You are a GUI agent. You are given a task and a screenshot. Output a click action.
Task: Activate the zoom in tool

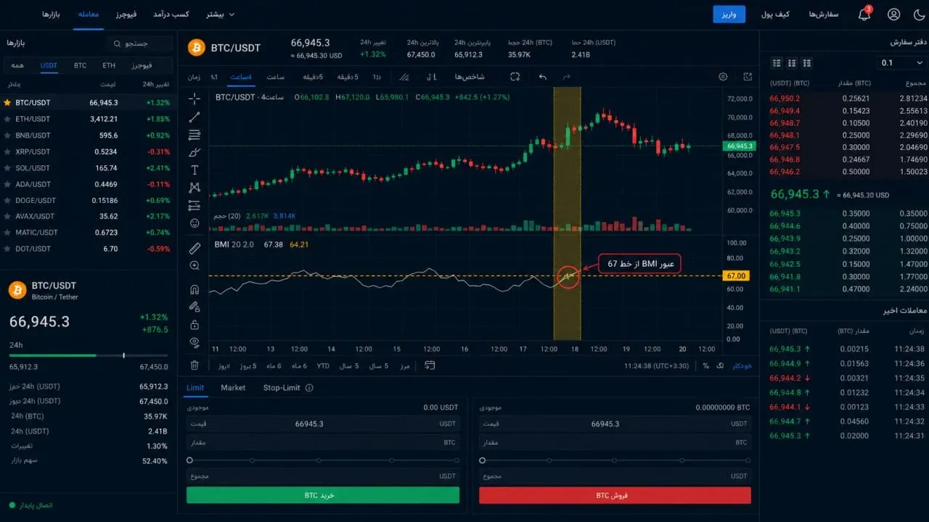click(195, 266)
